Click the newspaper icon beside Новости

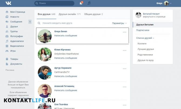coord(7,17)
